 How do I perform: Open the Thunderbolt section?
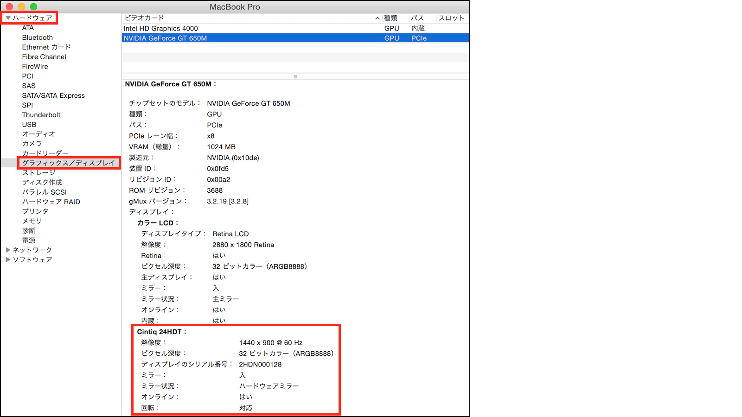(x=41, y=114)
